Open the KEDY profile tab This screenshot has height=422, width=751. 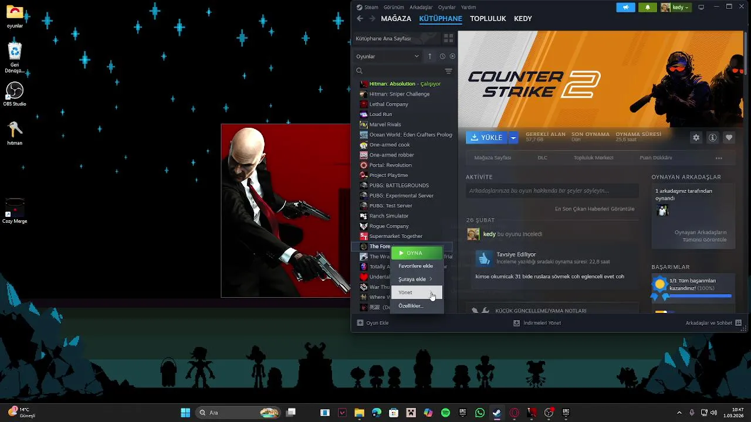click(x=523, y=19)
